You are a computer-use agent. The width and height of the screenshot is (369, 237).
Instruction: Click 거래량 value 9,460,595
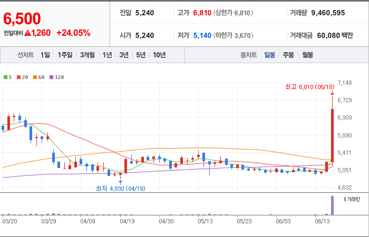click(328, 13)
